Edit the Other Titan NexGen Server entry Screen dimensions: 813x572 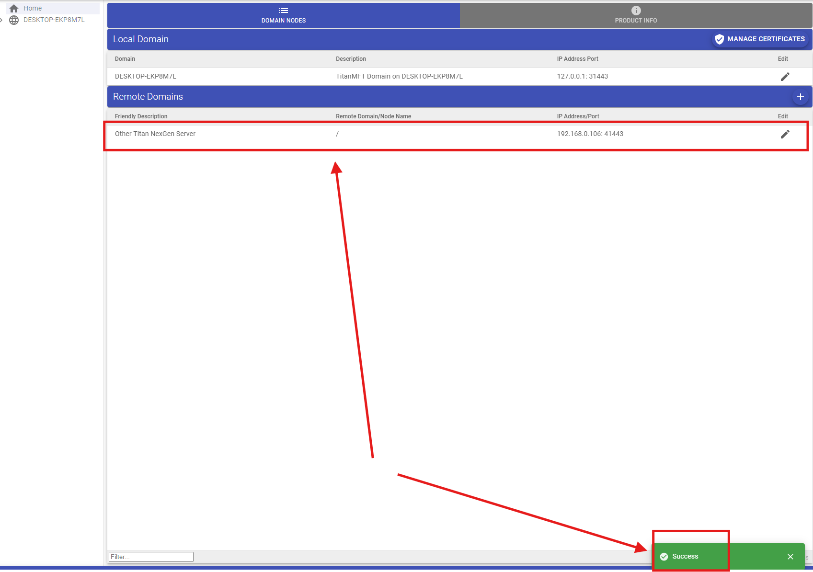[x=785, y=134]
